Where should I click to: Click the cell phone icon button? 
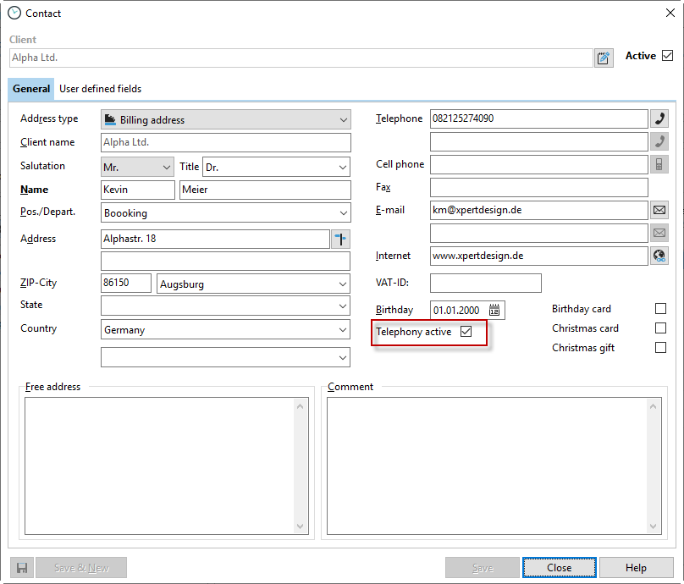click(659, 164)
